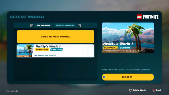This screenshot has height=95, width=169.
Task: Open the Shared Worlds tab
Action: (65, 25)
